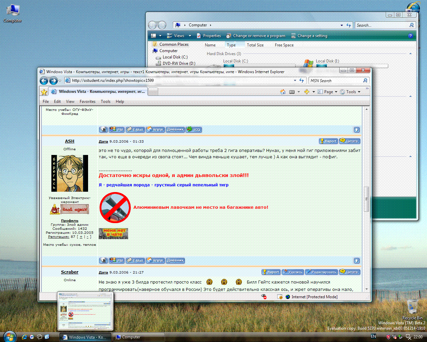Screen dimensions: 427x342
Task: Open the Tools toolbar dropdown
Action: pos(350,92)
